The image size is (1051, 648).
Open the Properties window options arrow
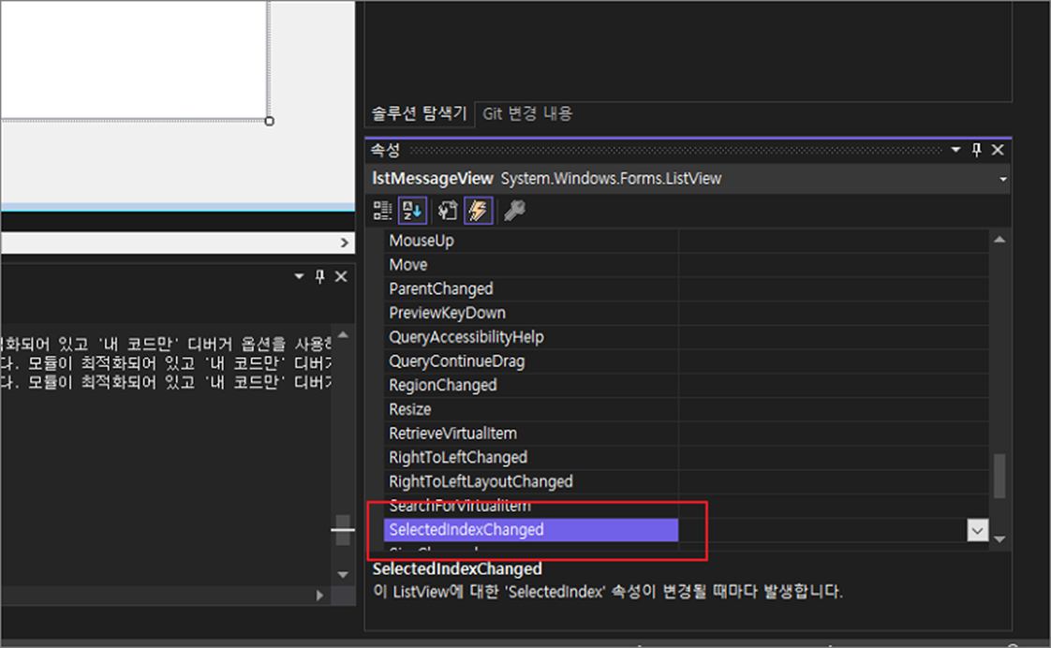[x=955, y=149]
